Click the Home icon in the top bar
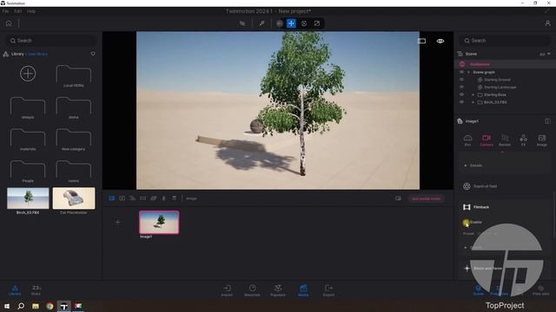This screenshot has height=312, width=556. tap(9, 23)
